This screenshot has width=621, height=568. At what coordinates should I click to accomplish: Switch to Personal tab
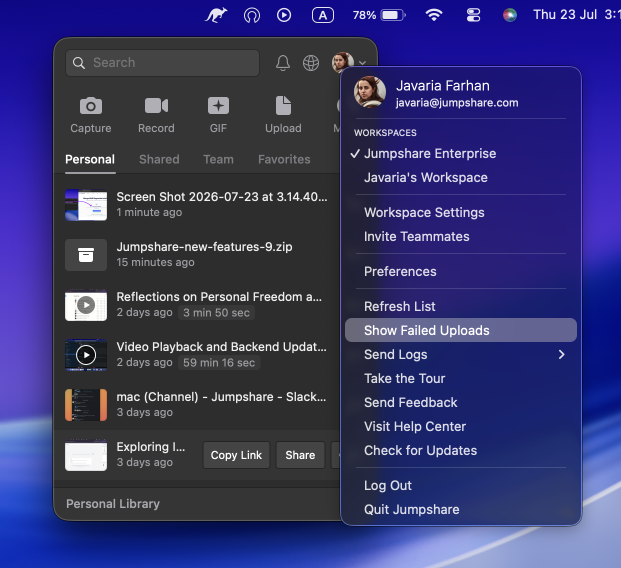coord(90,159)
